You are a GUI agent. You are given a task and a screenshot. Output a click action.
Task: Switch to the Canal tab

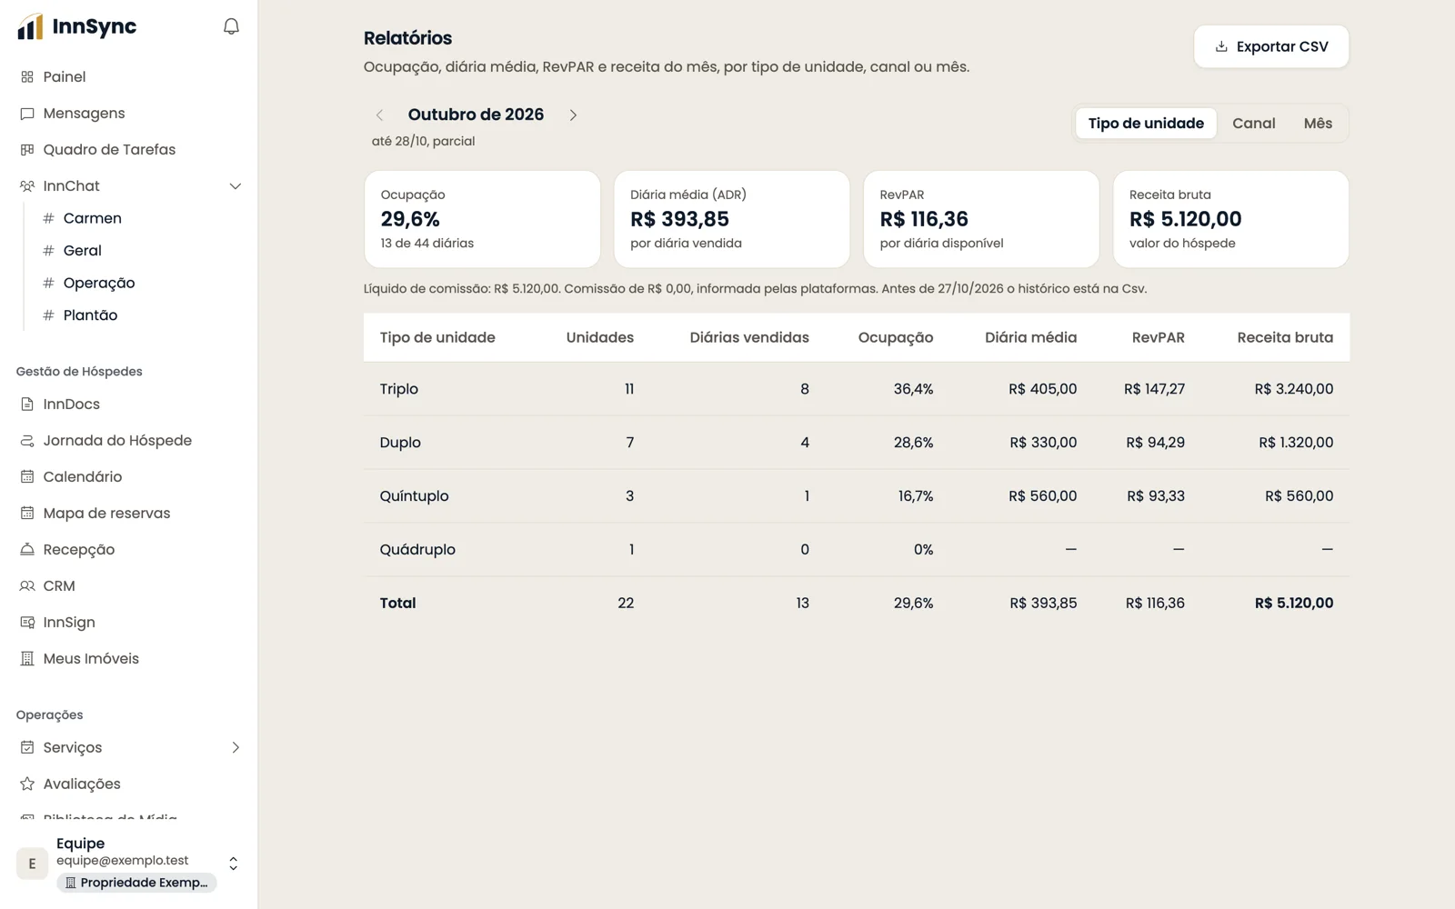point(1253,124)
